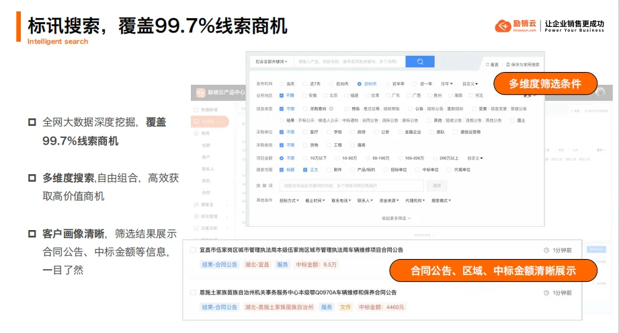Open the 往年 dropdown

point(447,83)
